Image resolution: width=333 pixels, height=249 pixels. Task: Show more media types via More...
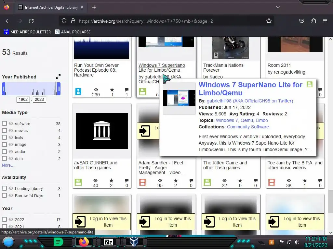8,165
